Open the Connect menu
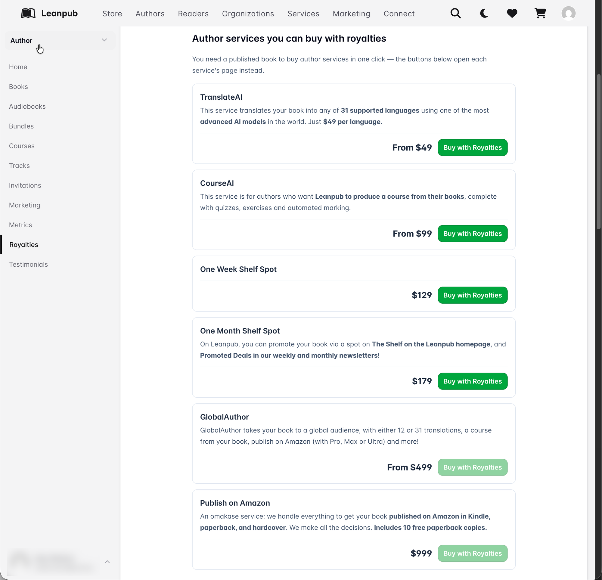The height and width of the screenshot is (580, 602). [399, 14]
